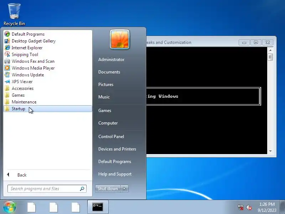Click the magnifier icon in search box
Screen dimensions: 285x214
[x=82, y=189]
